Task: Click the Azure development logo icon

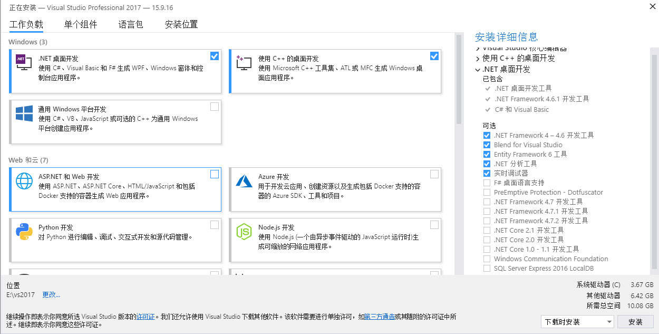Action: coord(244,181)
